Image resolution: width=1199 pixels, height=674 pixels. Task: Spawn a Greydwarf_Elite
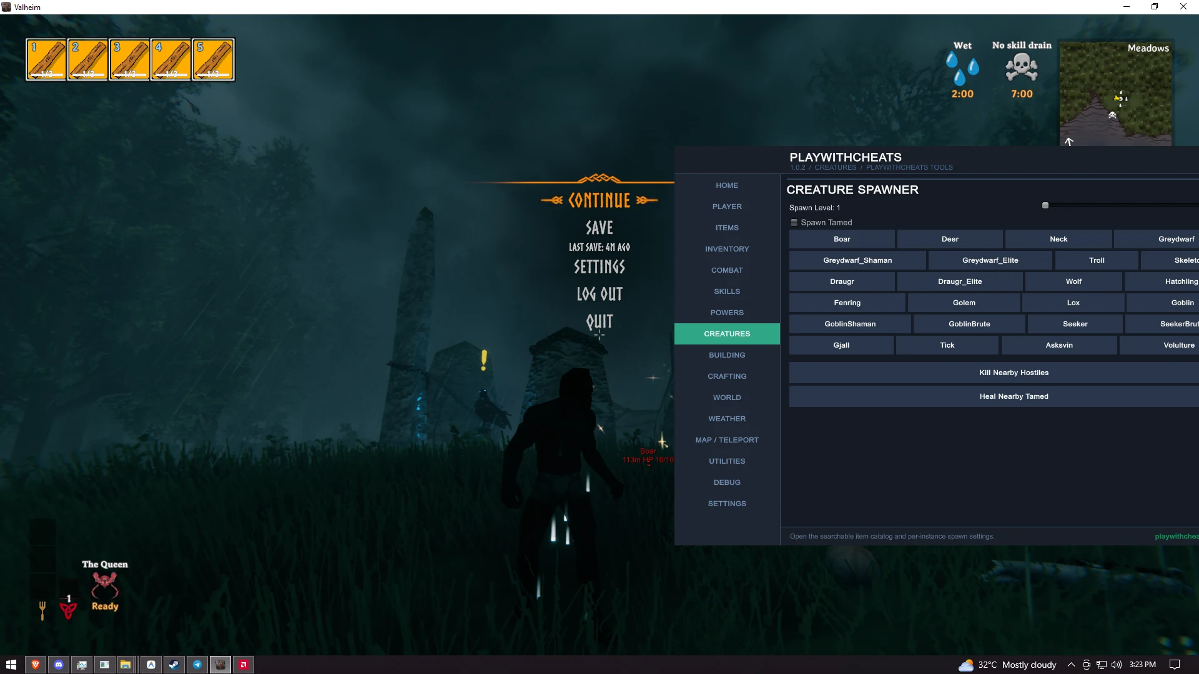click(990, 260)
